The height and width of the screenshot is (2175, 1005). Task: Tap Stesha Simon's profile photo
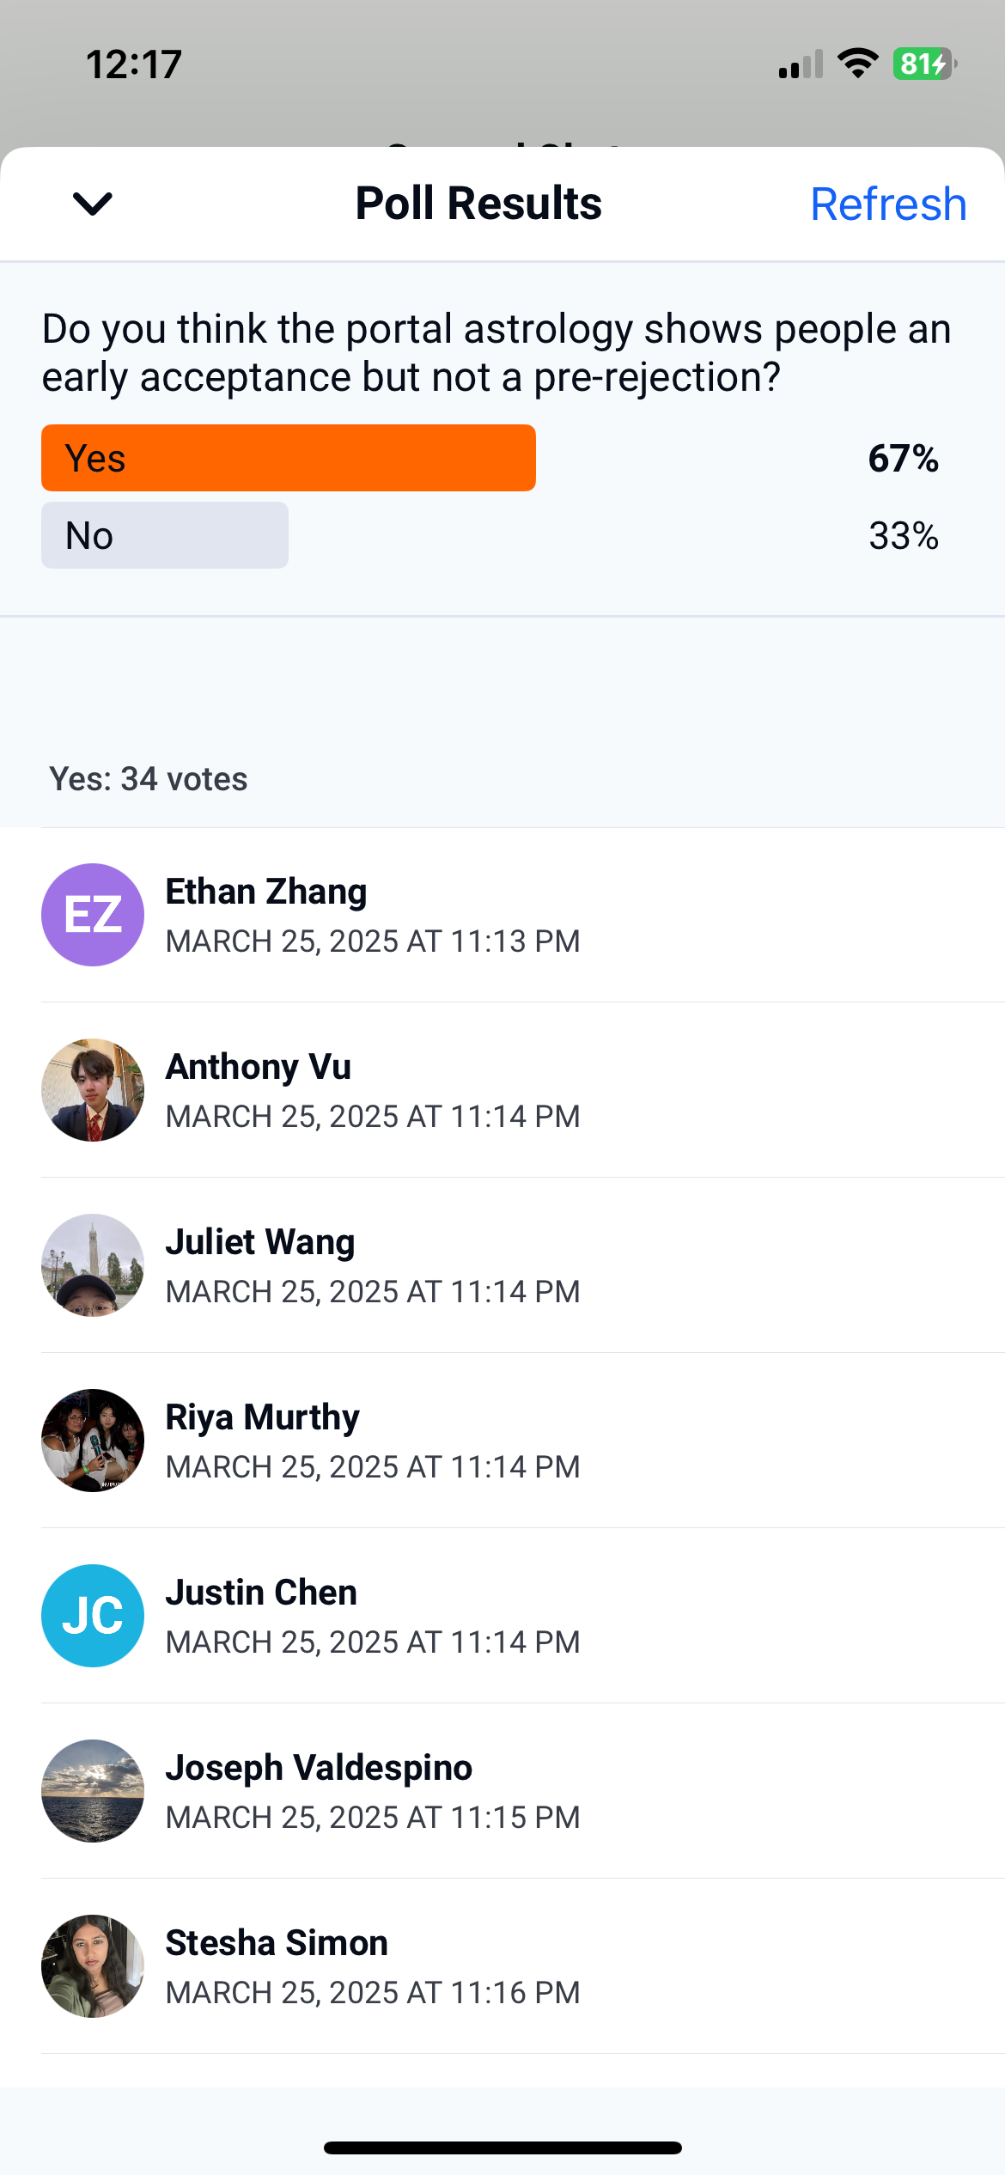point(93,1966)
